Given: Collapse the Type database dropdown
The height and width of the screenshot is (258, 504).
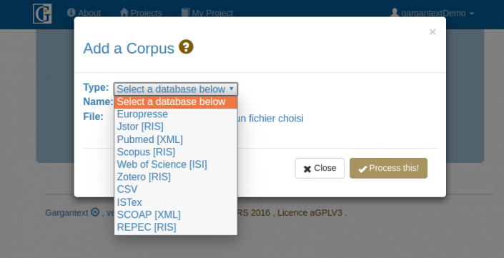Looking at the screenshot, I should tap(175, 89).
